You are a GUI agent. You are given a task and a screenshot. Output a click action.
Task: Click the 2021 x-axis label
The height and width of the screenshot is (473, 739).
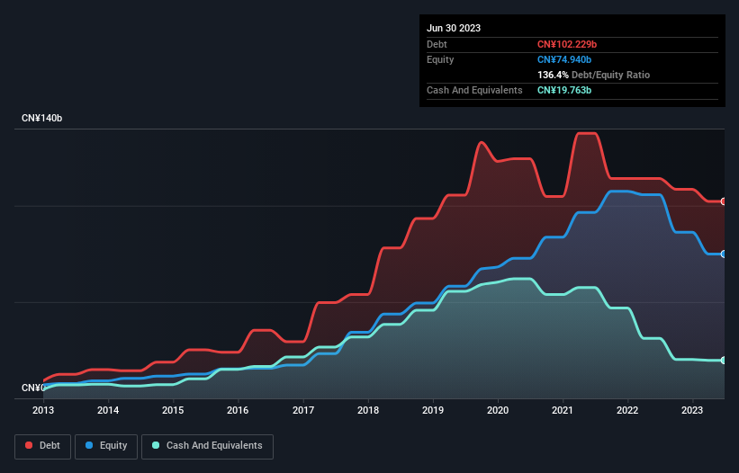563,410
